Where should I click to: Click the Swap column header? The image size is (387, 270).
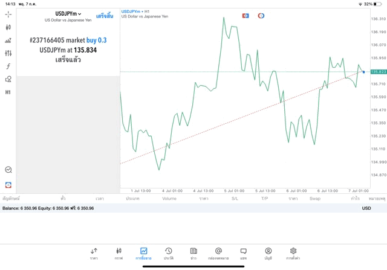pos(315,199)
